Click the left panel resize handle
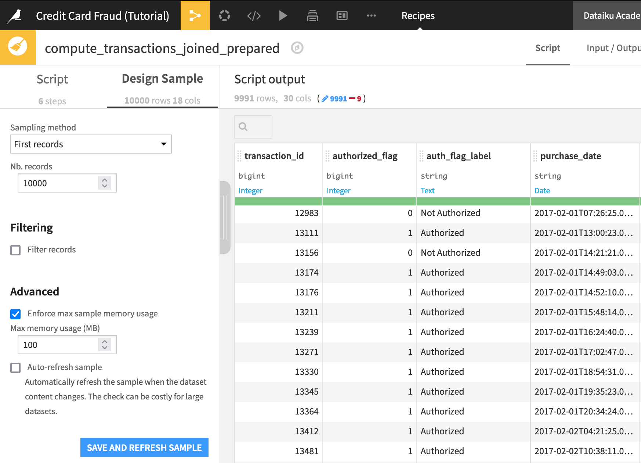The image size is (641, 463). (x=225, y=217)
